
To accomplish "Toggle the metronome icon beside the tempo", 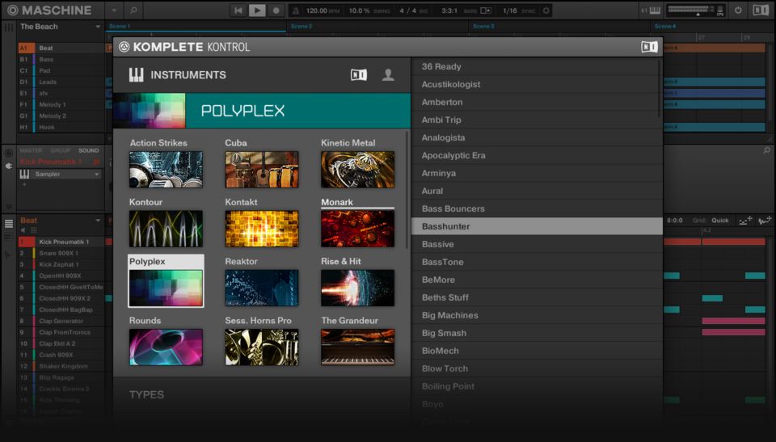I will [x=297, y=11].
